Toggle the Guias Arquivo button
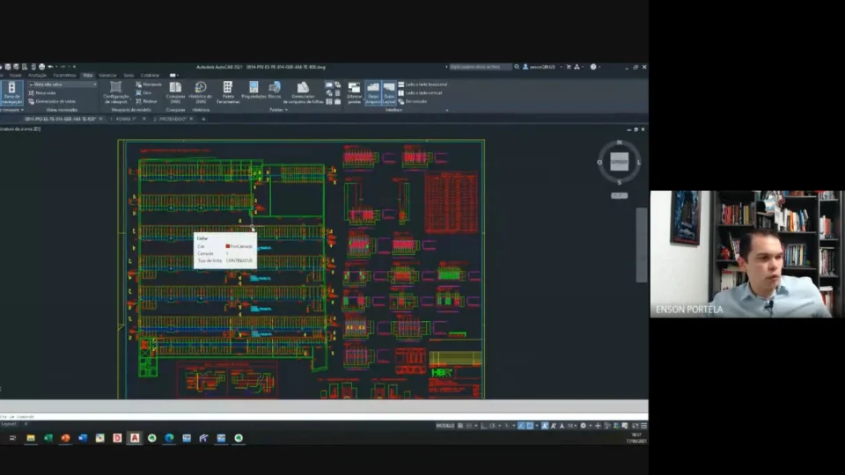The image size is (845, 475). 373,92
